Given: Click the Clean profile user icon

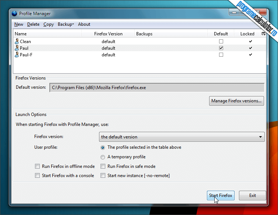Looking at the screenshot, I should (x=17, y=41).
